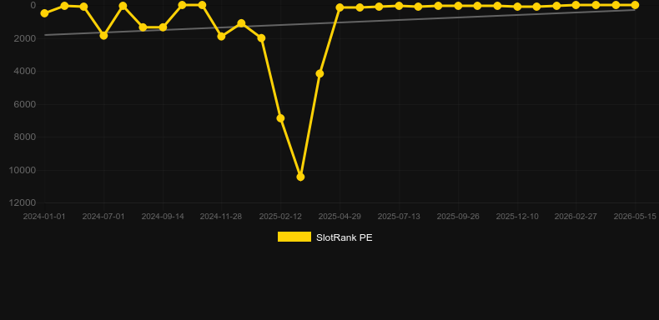Image resolution: width=659 pixels, height=320 pixels.
Task: Click the 2025-12-10 axis date label
Action: coord(517,217)
